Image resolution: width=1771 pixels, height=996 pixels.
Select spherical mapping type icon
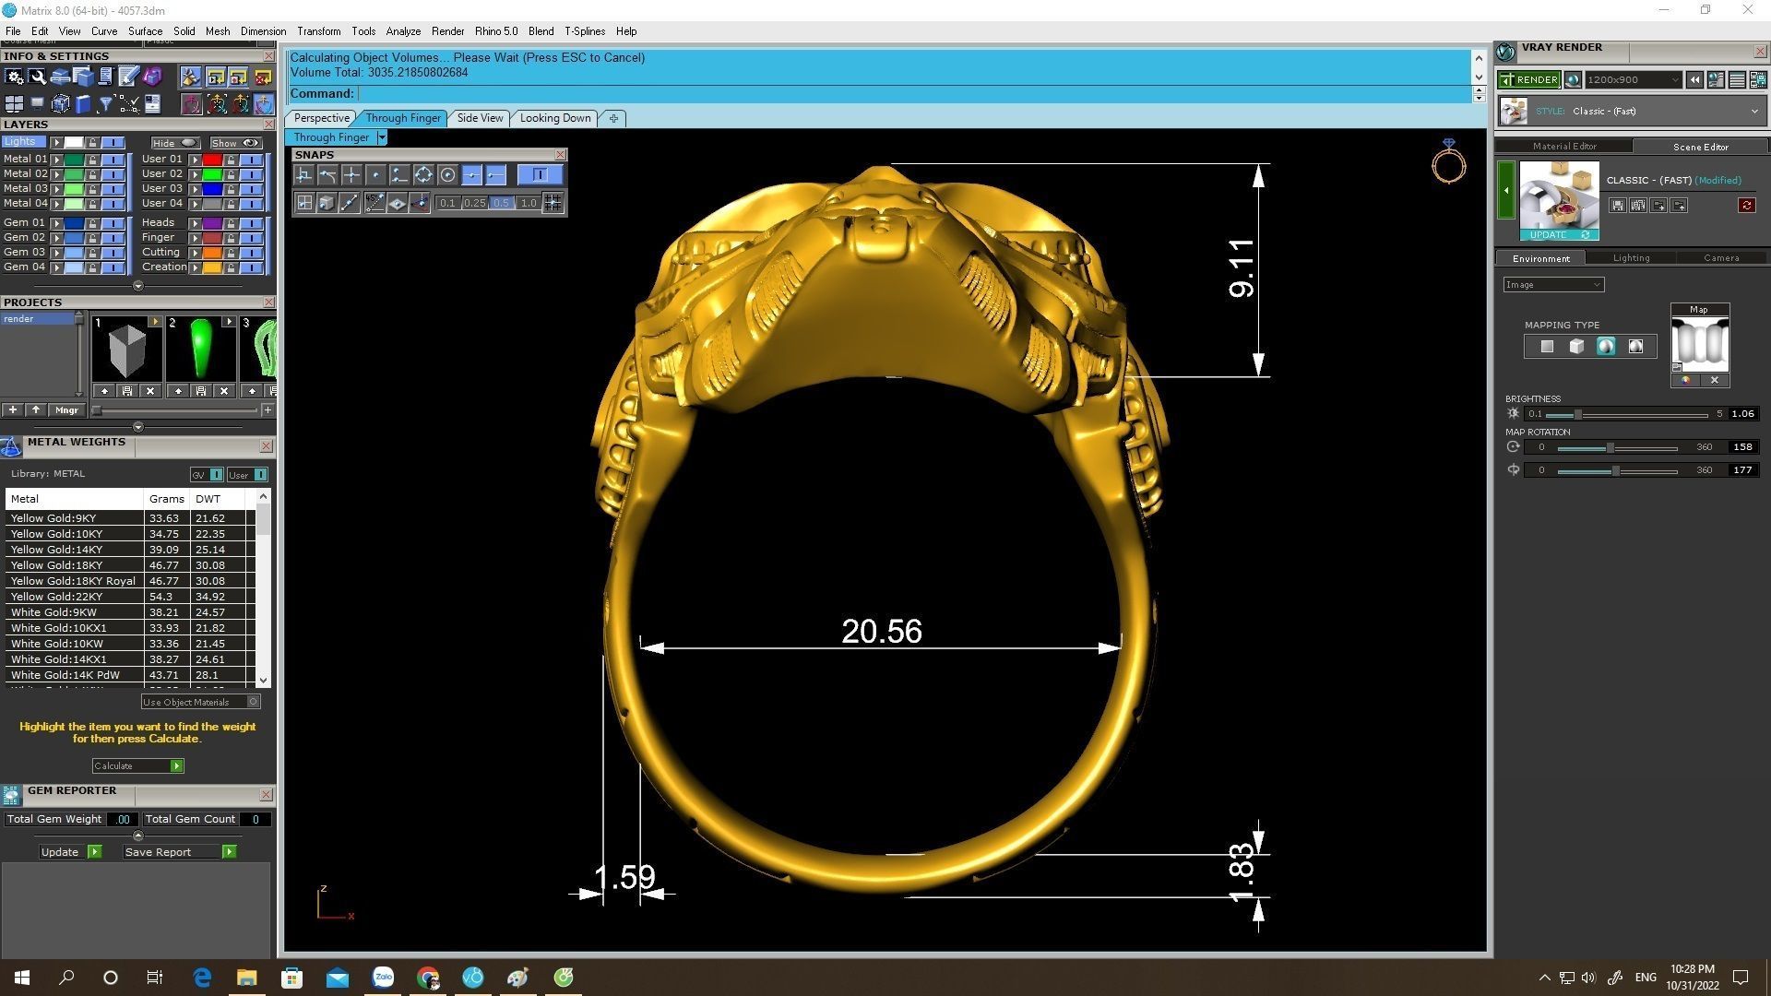1606,347
